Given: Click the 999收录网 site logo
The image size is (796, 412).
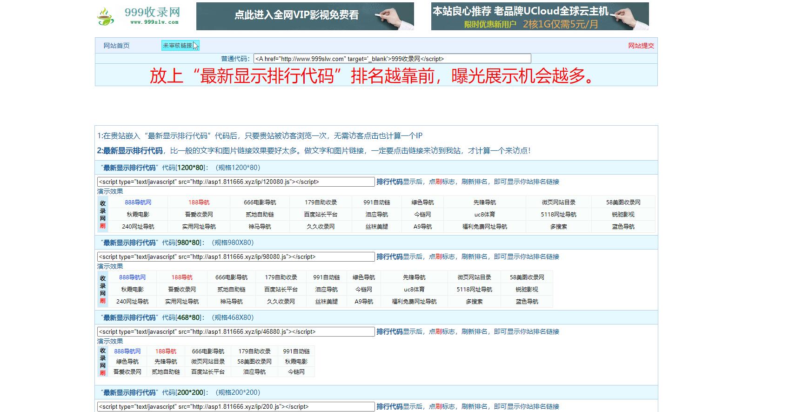Looking at the screenshot, I should [x=139, y=16].
